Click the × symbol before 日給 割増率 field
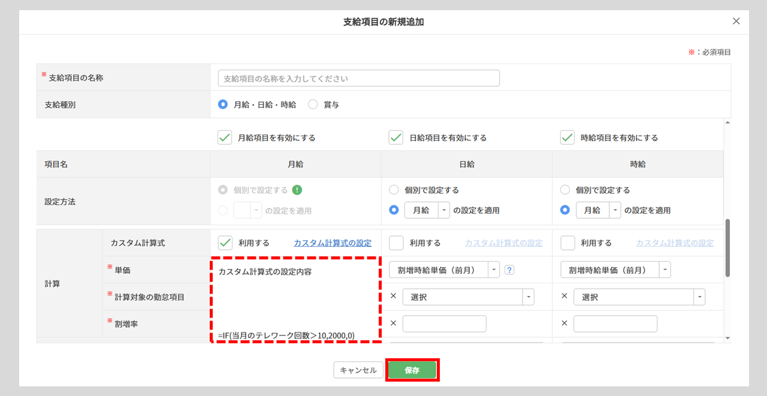Viewport: 767px width, 396px height. [x=394, y=323]
